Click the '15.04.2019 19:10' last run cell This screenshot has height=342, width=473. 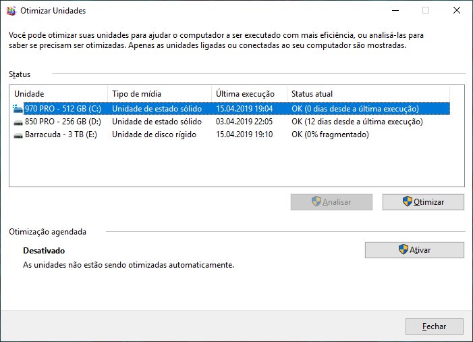[x=244, y=135]
